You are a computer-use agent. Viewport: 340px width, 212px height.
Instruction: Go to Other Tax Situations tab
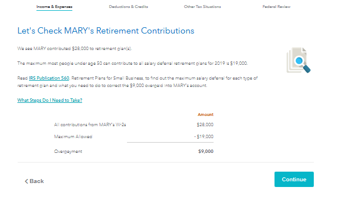coord(202,7)
